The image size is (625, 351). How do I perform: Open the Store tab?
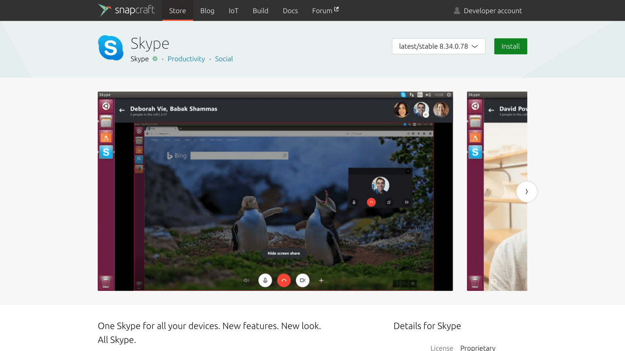click(x=177, y=11)
